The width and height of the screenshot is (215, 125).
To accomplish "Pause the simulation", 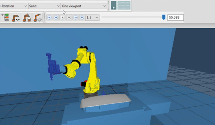I will pyautogui.click(x=69, y=17).
